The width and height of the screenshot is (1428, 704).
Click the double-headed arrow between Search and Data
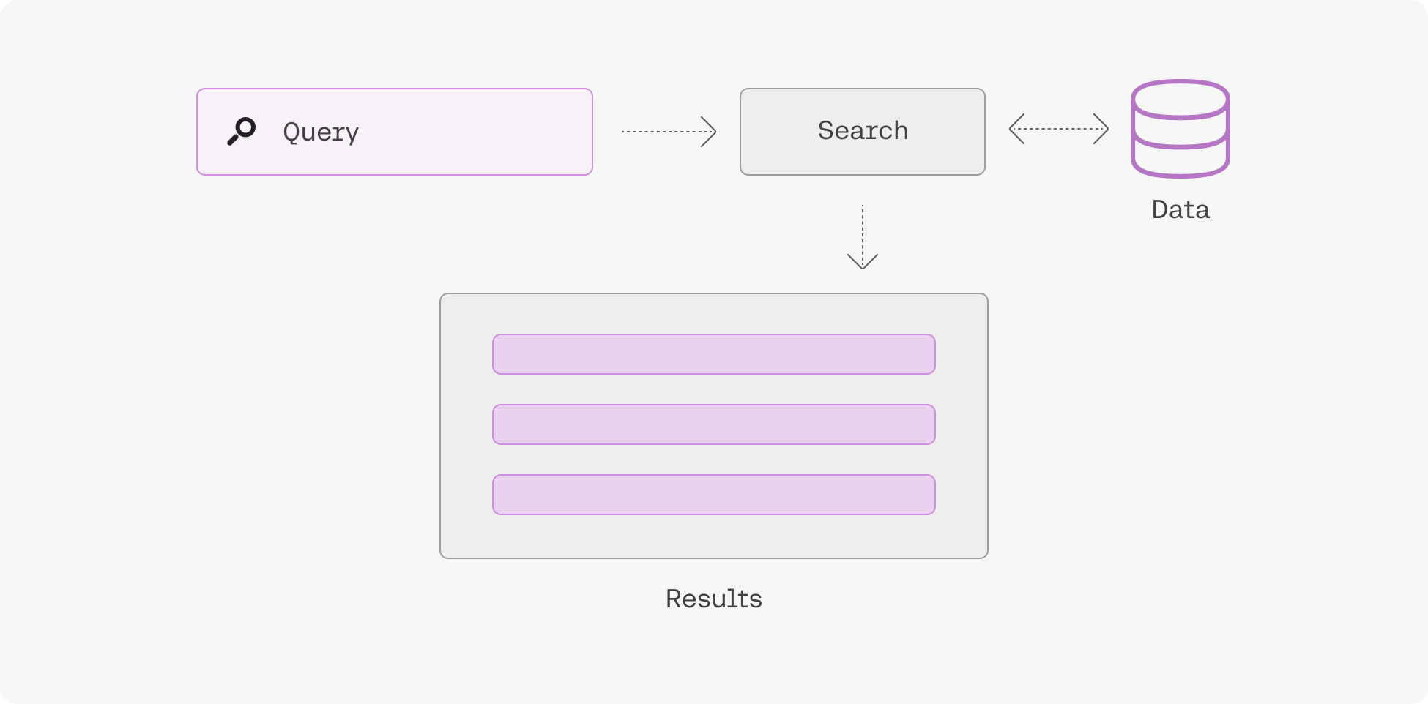click(x=1058, y=129)
